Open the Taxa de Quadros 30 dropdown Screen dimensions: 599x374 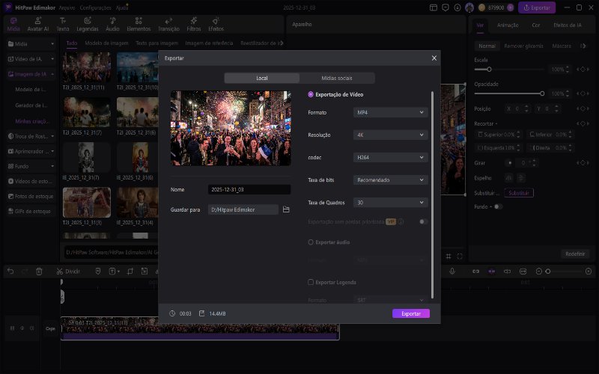(390, 202)
